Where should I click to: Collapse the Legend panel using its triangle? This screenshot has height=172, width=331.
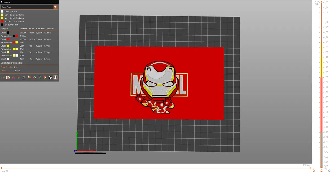2,2
